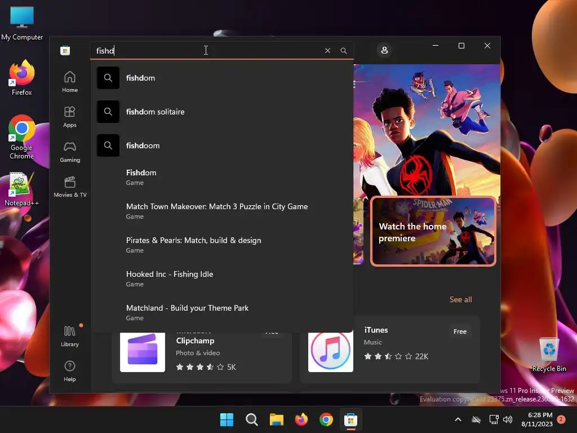This screenshot has height=433, width=577.
Task: Click the Free button for iTunes
Action: [460, 332]
